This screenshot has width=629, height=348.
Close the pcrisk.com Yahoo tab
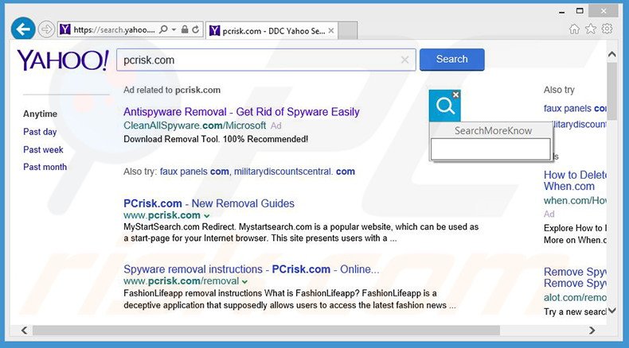click(331, 30)
